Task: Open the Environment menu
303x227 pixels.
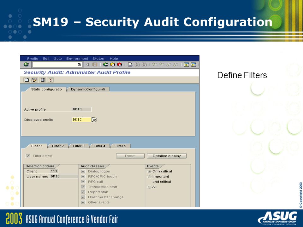Action: tap(77, 59)
